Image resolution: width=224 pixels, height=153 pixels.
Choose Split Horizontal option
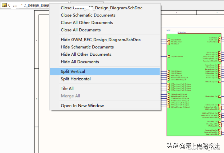pos(76,79)
